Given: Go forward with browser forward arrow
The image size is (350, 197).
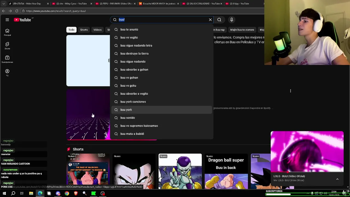Looking at the screenshot, I should click(10, 11).
